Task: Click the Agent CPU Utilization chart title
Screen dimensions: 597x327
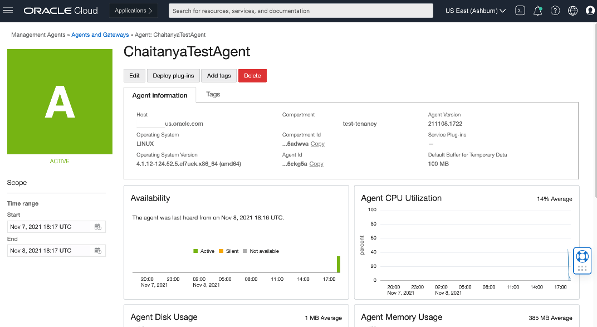Action: pyautogui.click(x=402, y=198)
